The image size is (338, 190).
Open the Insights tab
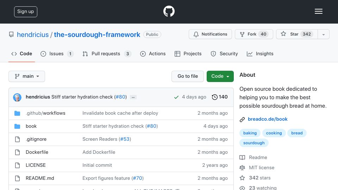tap(260, 53)
